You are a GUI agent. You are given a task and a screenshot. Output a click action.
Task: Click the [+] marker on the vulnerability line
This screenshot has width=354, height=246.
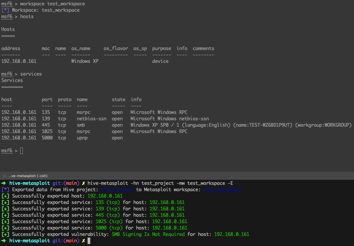point(5,234)
